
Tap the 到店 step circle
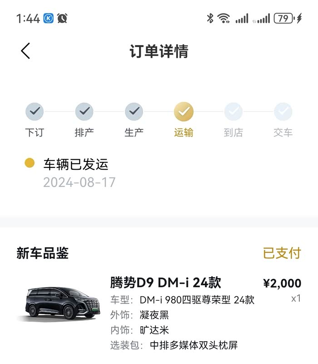click(x=234, y=111)
